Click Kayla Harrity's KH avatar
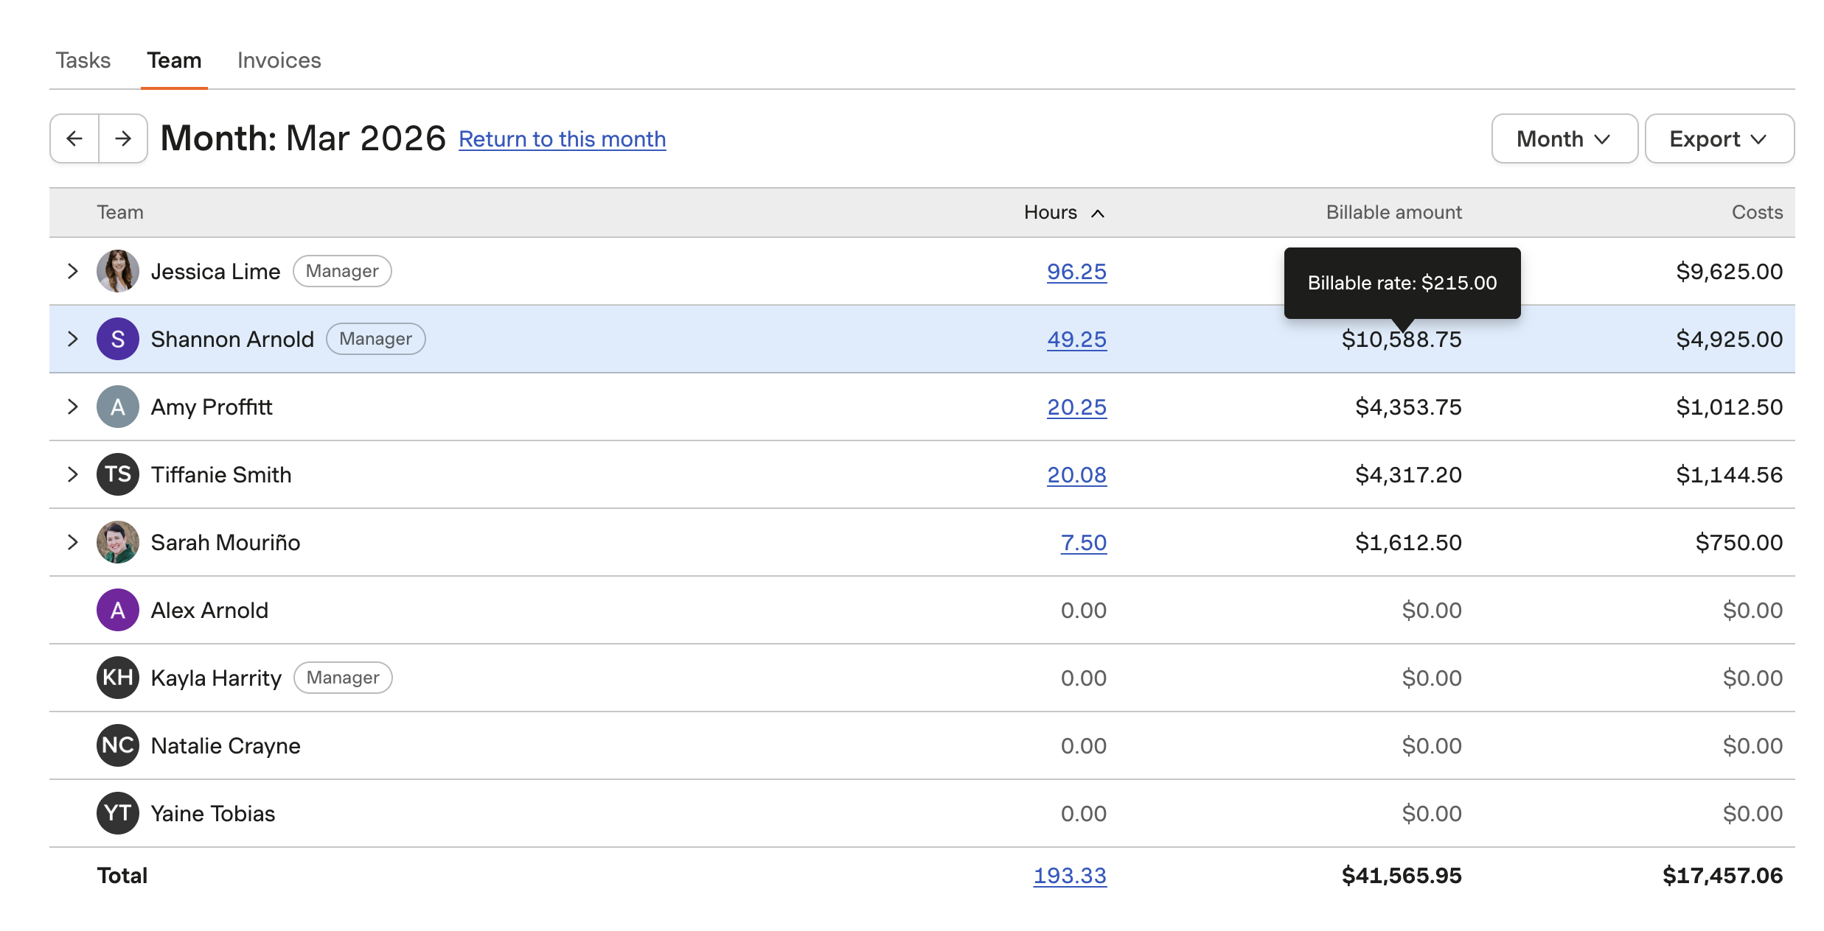Image resolution: width=1824 pixels, height=931 pixels. (118, 678)
